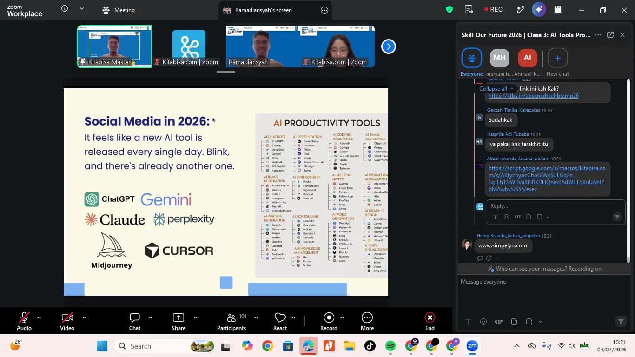
Task: Click the www.simpelyn.com chat message
Action: pos(503,245)
